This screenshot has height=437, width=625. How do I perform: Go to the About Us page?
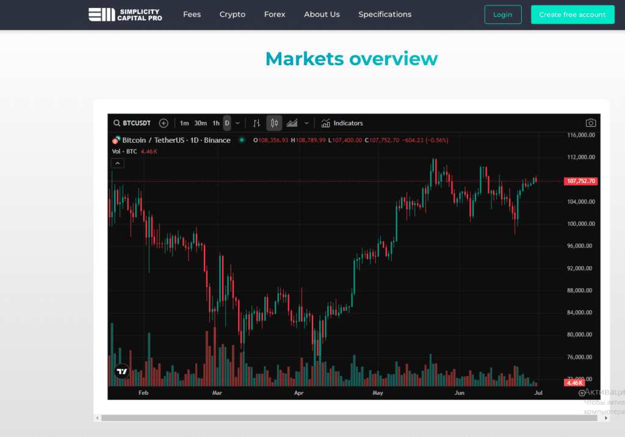tap(322, 15)
